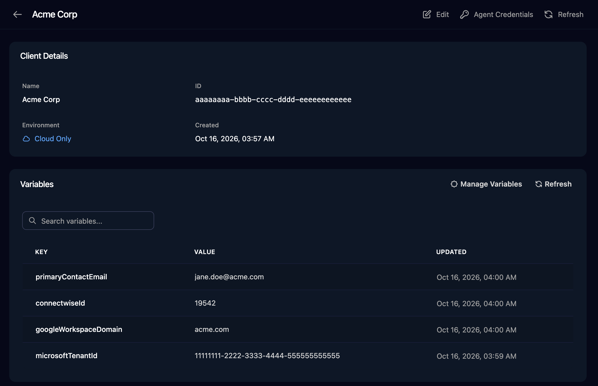Go back using the left arrow icon
Viewport: 598px width, 386px height.
[17, 14]
